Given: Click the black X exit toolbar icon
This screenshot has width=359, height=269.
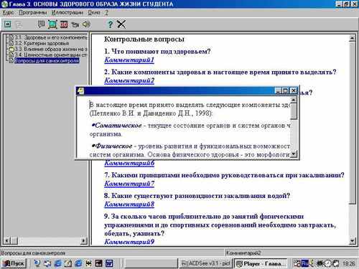Looking at the screenshot, I should click(x=121, y=24).
